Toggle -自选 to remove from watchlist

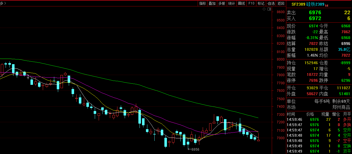(271, 3)
